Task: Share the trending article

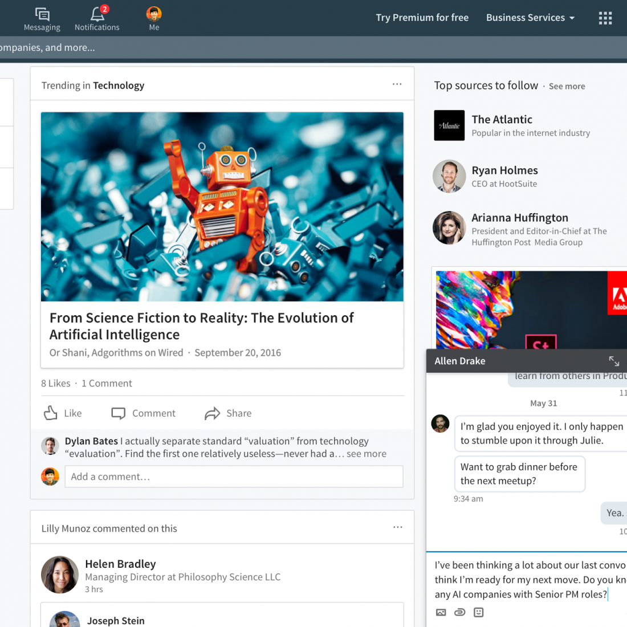Action: coord(228,413)
